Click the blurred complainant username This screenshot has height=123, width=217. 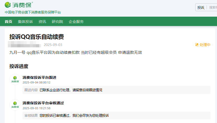(25, 44)
